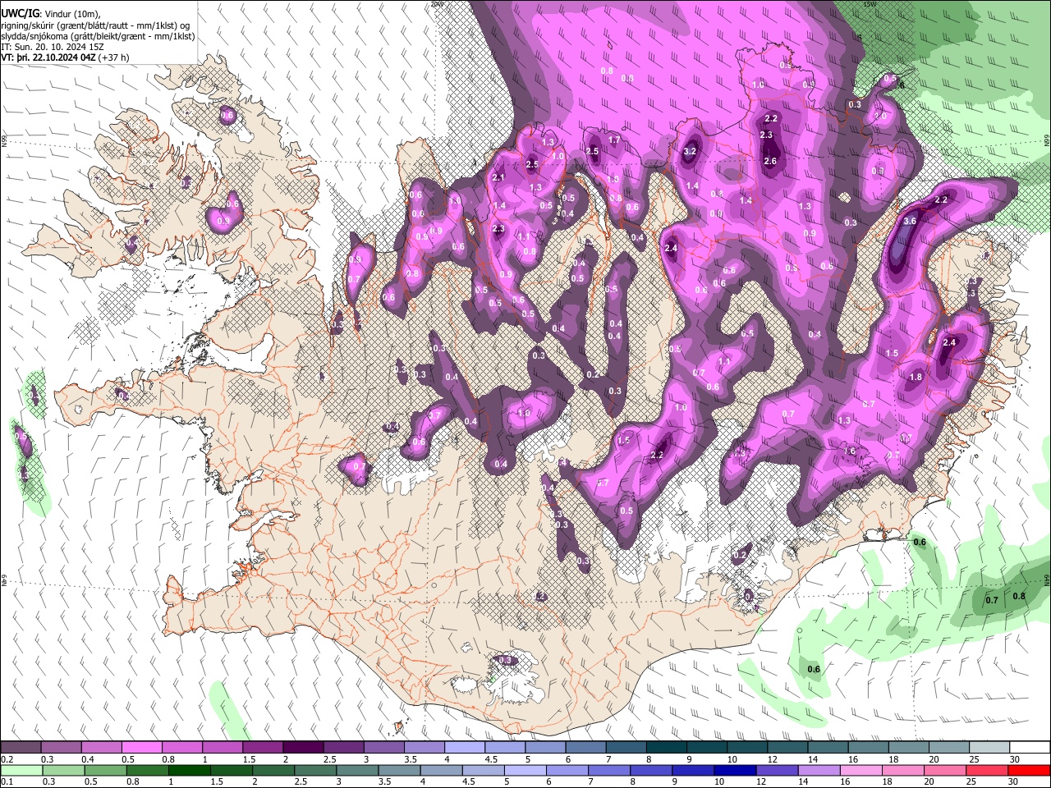This screenshot has height=788, width=1051.
Task: Click the 'slydda/snjókoma' legend description line
Action: 98,36
